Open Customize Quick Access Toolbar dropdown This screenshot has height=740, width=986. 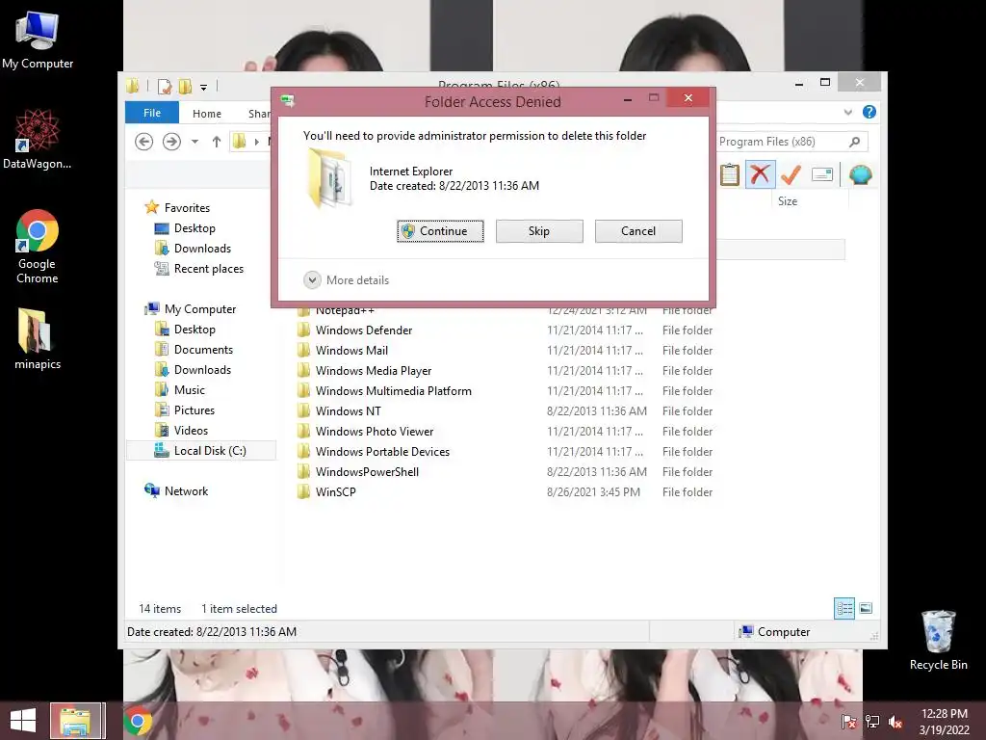coord(204,88)
